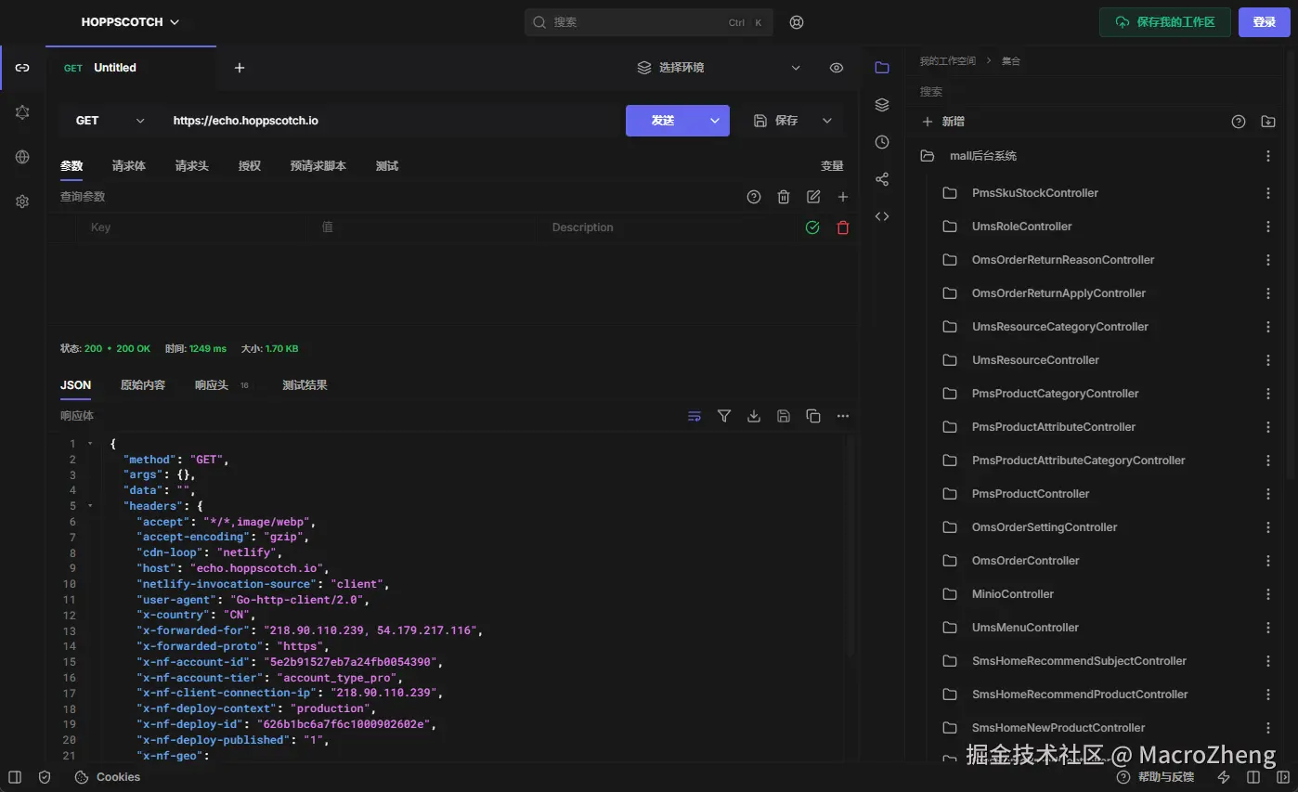Image resolution: width=1298 pixels, height=792 pixels.
Task: Open bulk edit parameters icon
Action: pos(813,197)
